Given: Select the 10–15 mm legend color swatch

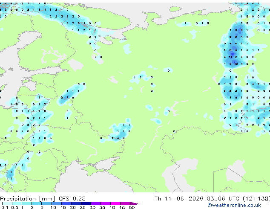Looking at the screenshot, I should [x=56, y=203].
